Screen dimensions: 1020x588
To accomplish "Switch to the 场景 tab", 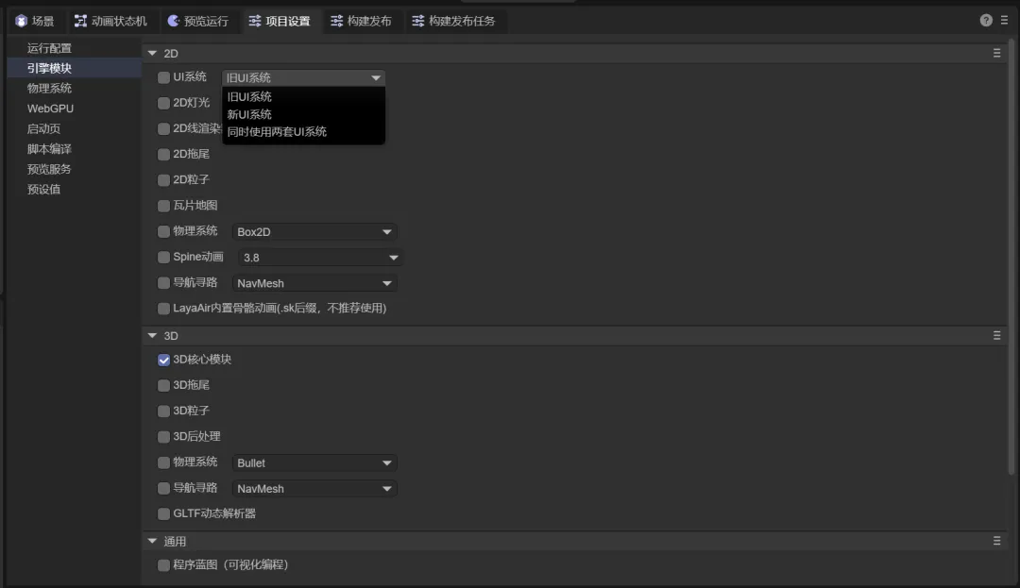I will click(35, 22).
